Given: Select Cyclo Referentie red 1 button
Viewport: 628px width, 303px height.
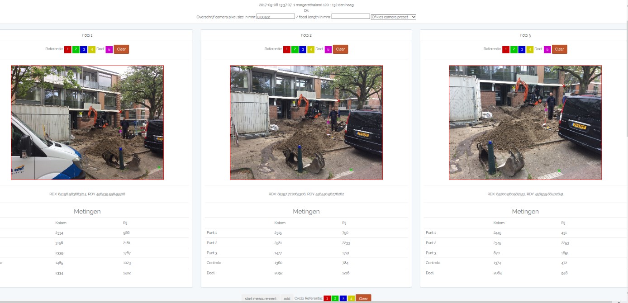Looking at the screenshot, I should pos(328,298).
